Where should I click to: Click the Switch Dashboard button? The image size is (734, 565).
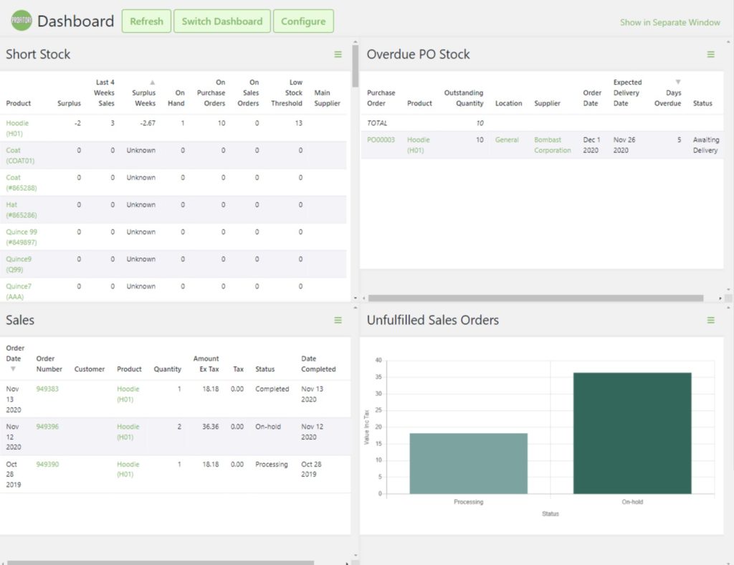click(x=222, y=21)
